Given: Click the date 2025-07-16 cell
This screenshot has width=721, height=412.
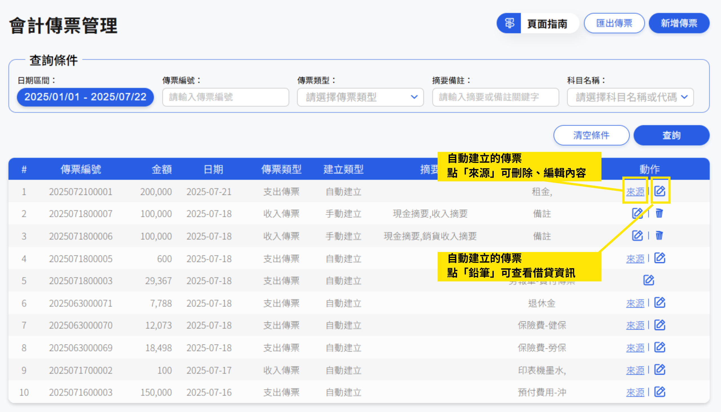Looking at the screenshot, I should coord(209,393).
